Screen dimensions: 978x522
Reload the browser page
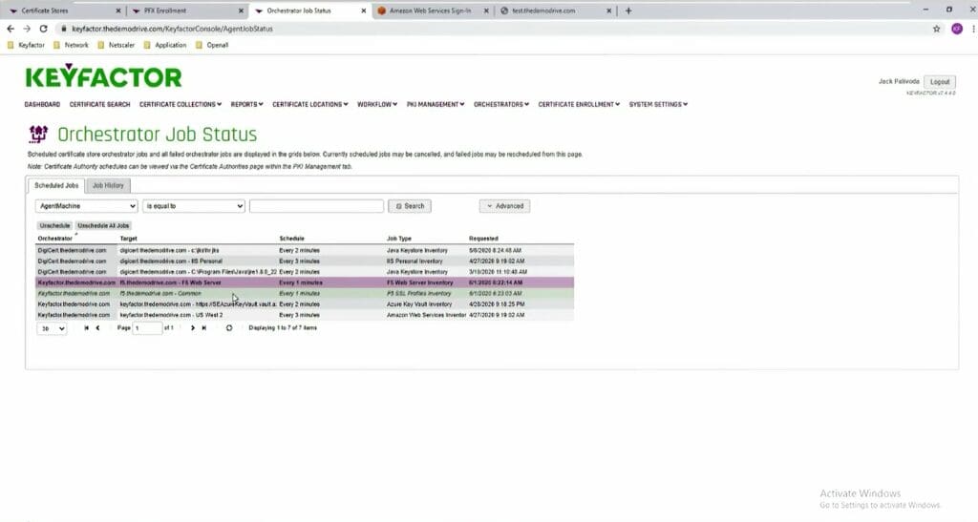43,29
